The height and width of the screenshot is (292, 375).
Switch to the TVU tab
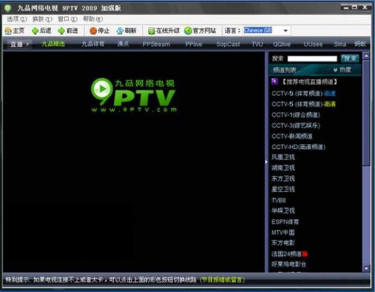click(x=257, y=44)
